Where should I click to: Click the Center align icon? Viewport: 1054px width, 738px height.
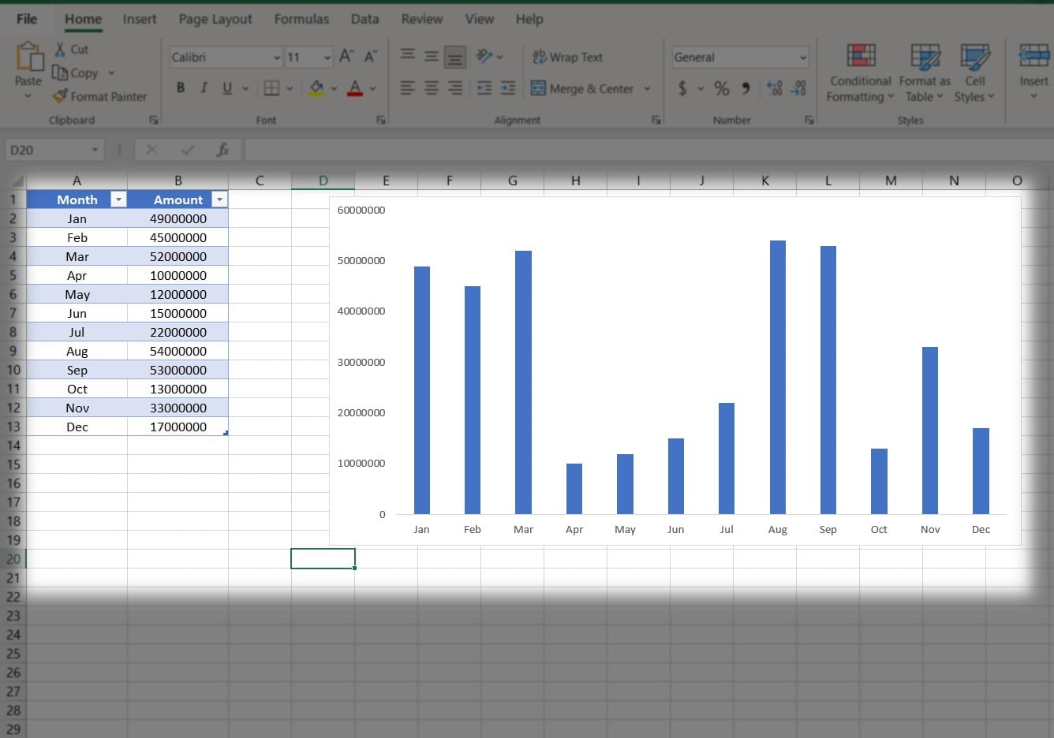click(432, 88)
